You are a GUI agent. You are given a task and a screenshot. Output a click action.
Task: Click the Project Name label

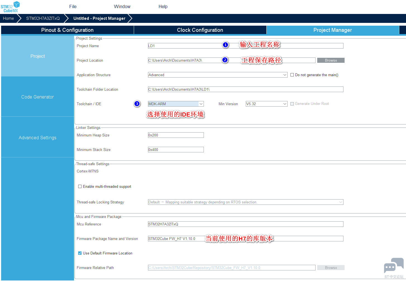88,46
